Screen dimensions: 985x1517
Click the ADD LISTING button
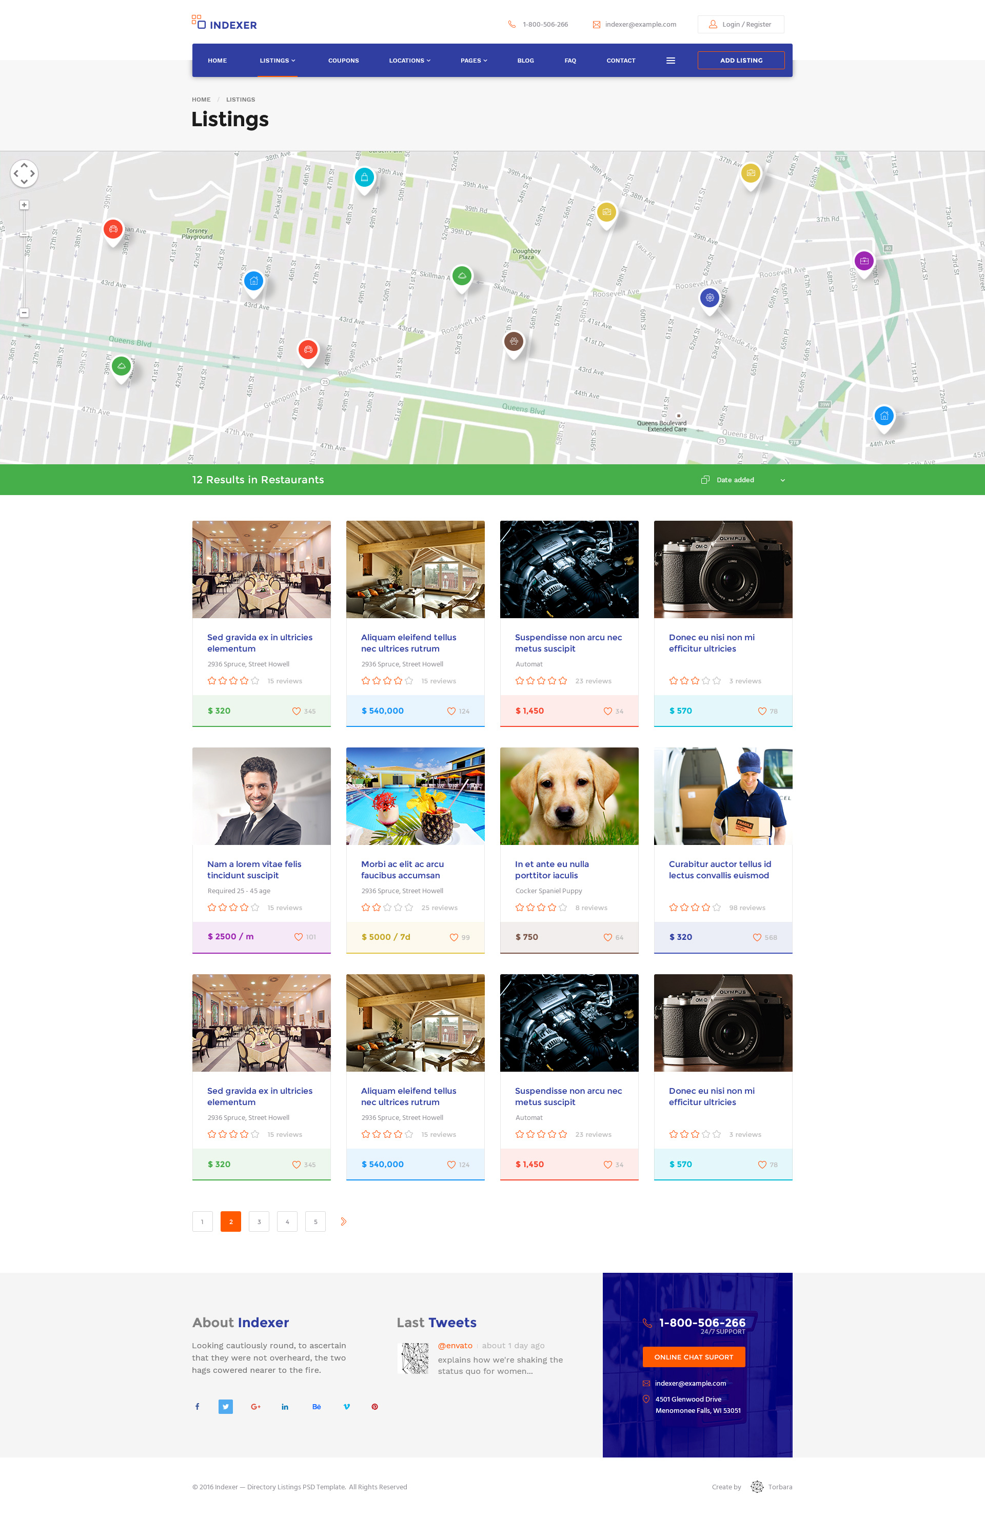tap(741, 60)
